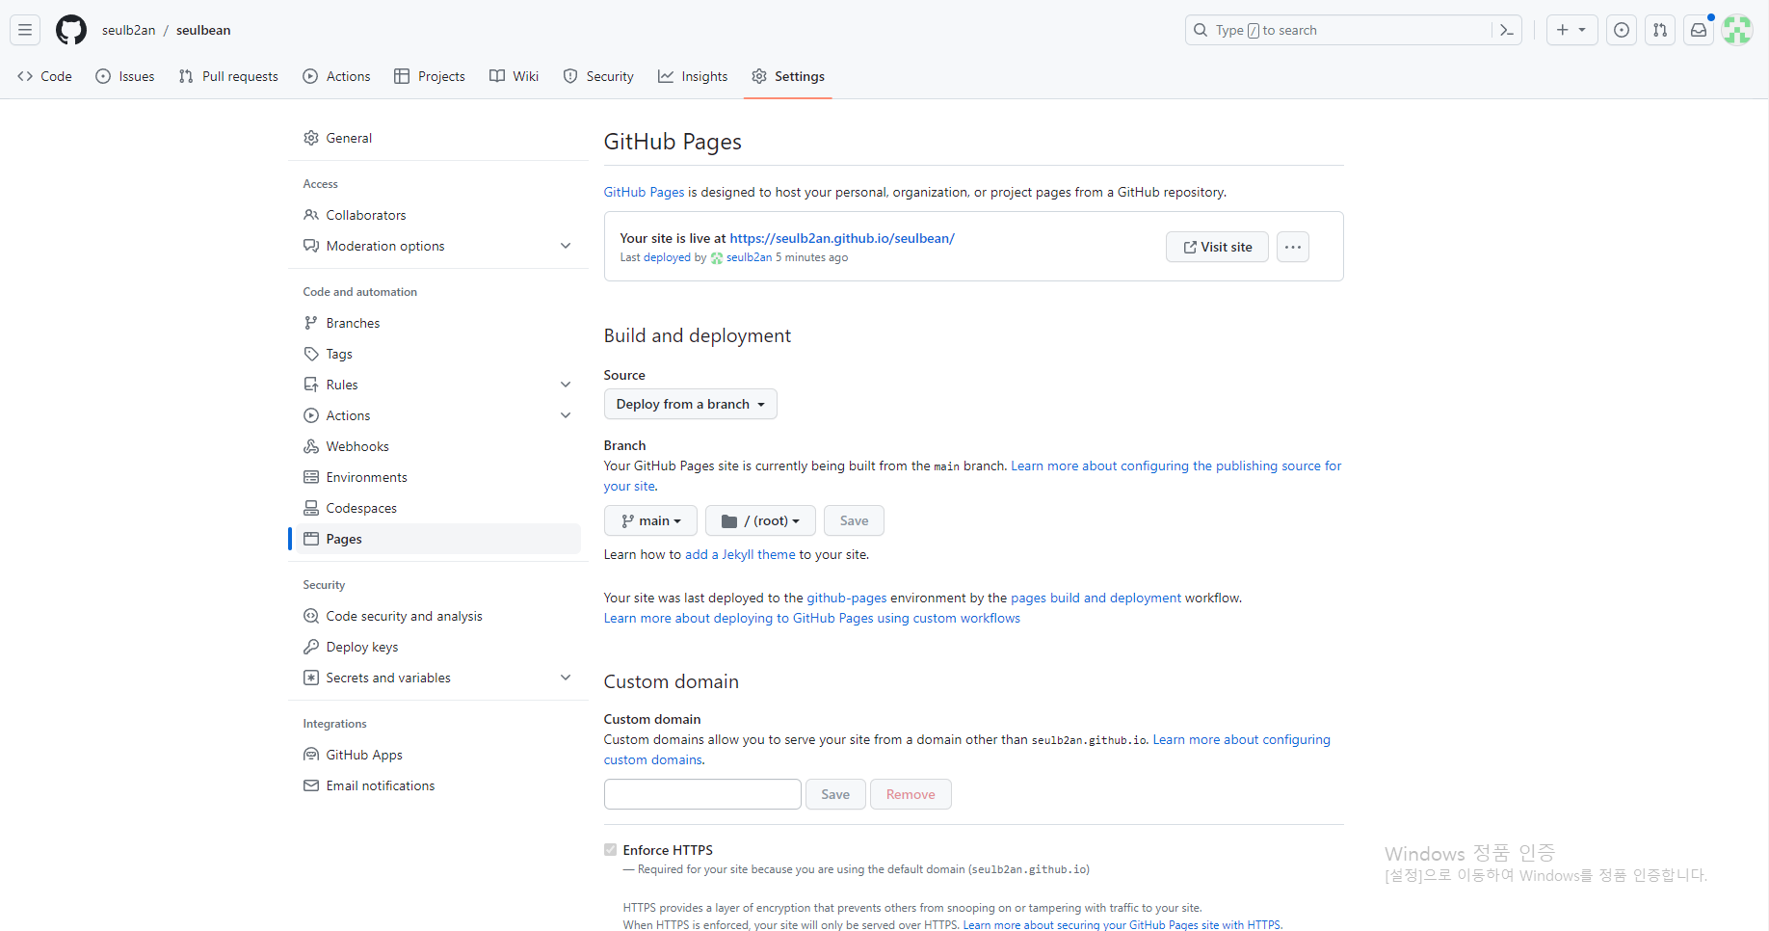Open the Actions tab in repo navigation
Screen dimensions: 1769x931
point(336,76)
